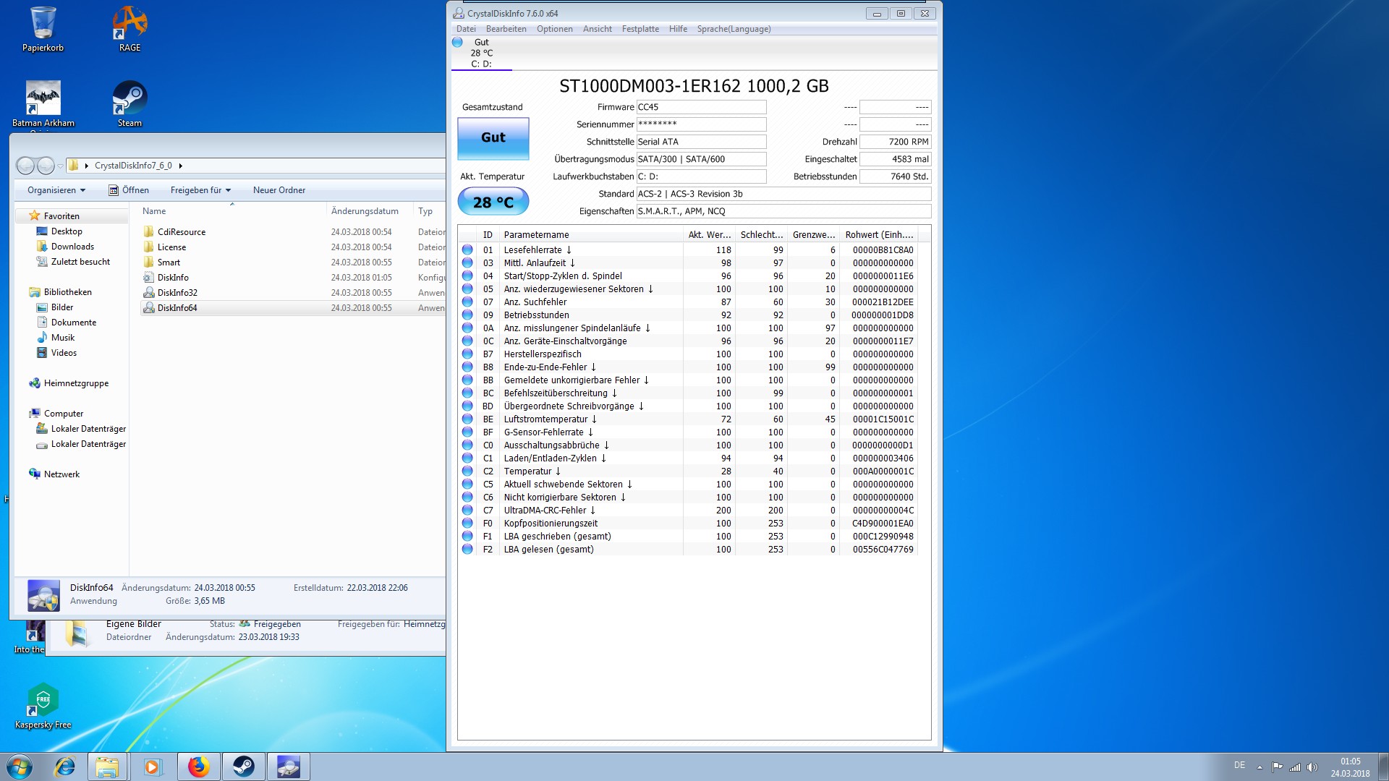Image resolution: width=1389 pixels, height=781 pixels.
Task: Open the Organisieren dropdown
Action: (56, 190)
